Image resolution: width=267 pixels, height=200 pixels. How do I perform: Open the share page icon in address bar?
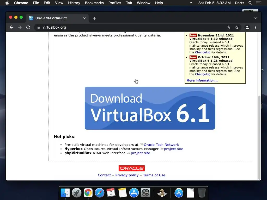[x=228, y=27]
